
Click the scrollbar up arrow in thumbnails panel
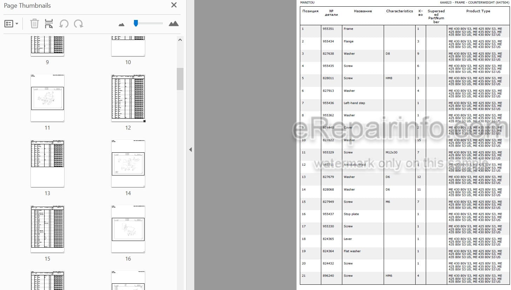[180, 40]
